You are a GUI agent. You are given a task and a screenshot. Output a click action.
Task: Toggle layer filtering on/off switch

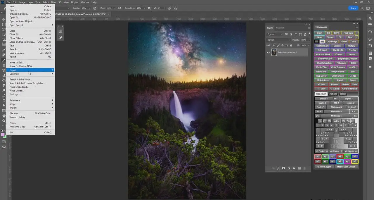click(309, 34)
